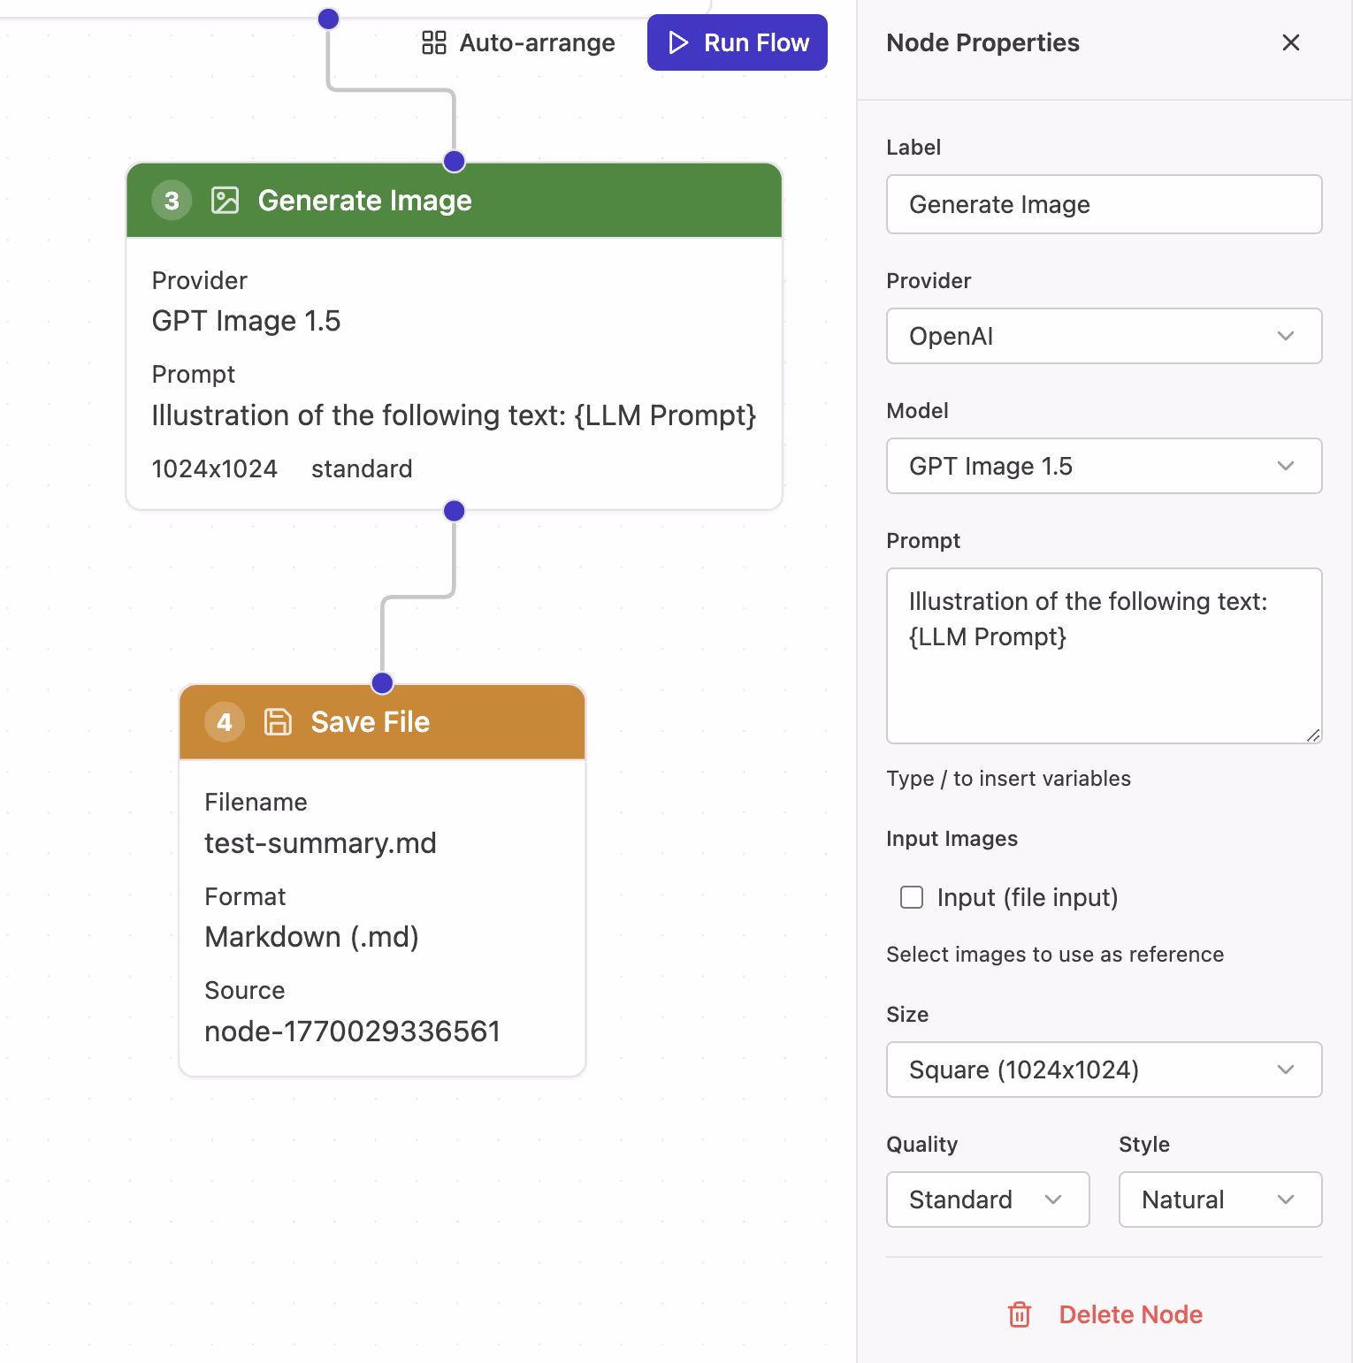This screenshot has height=1363, width=1353.
Task: Expand the Size dropdown Square (1024x1024)
Action: [x=1104, y=1070]
